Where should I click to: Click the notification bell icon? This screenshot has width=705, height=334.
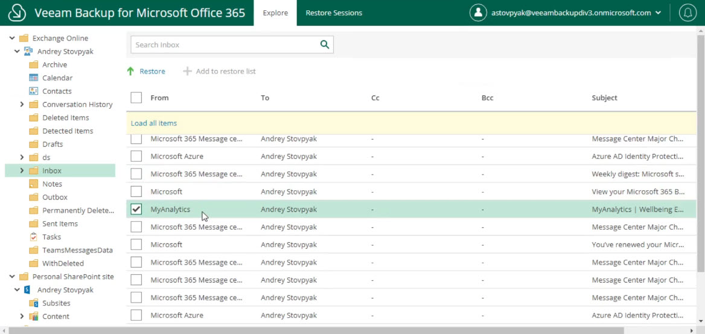tap(687, 13)
